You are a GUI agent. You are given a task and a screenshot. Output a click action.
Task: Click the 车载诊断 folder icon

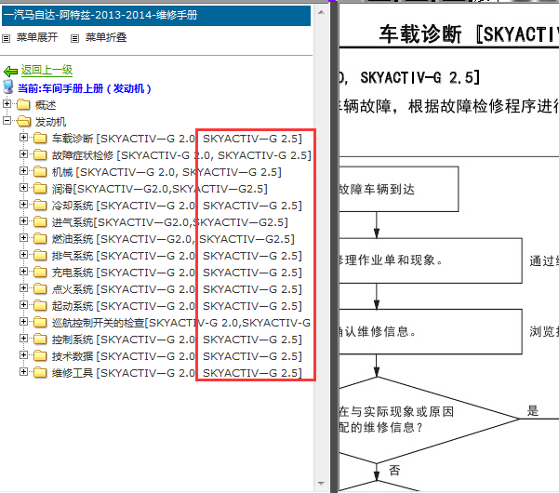pos(40,138)
